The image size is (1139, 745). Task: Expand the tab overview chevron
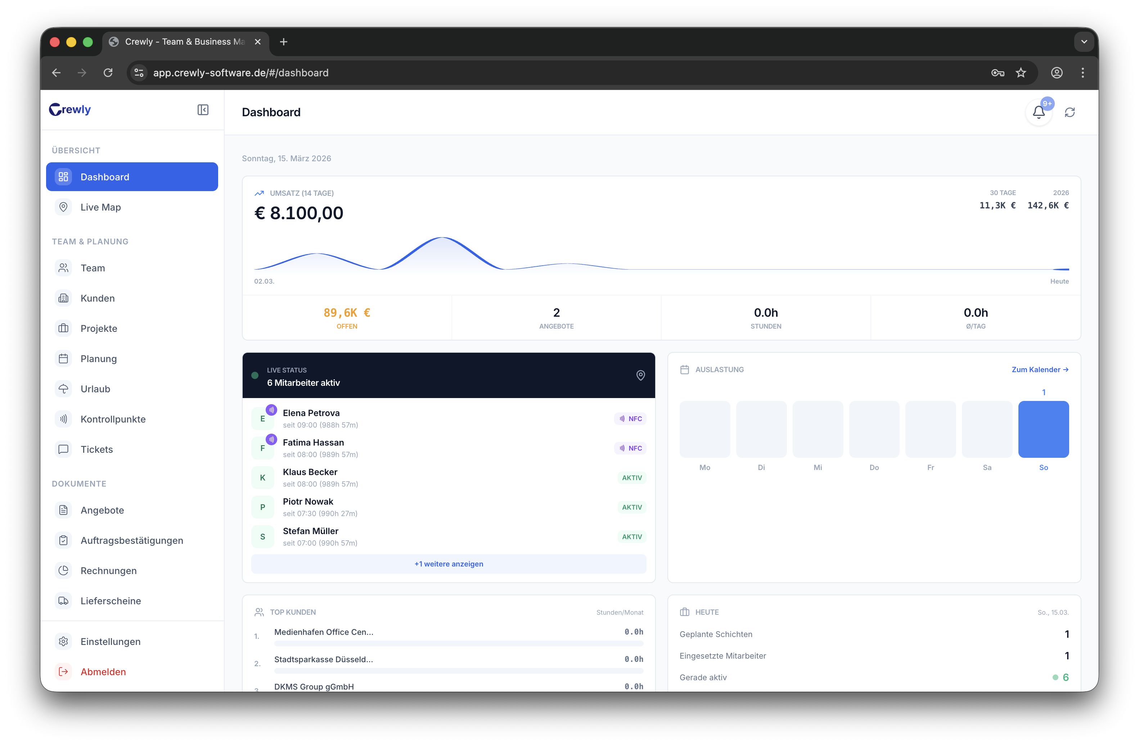coord(1084,42)
